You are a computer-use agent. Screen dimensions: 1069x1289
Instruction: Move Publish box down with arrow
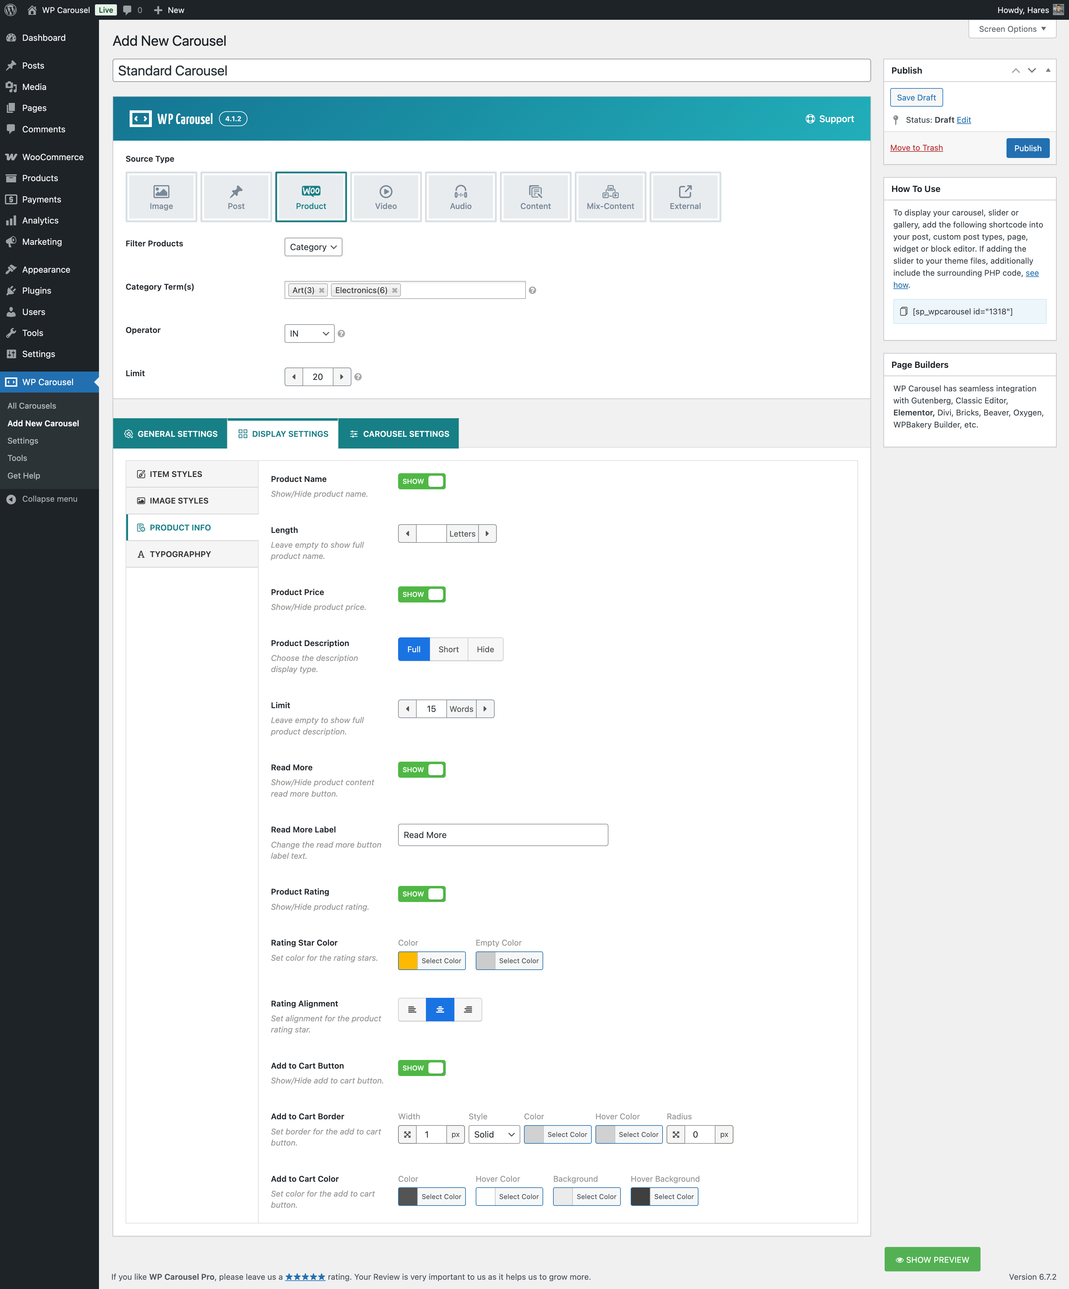click(x=1032, y=70)
